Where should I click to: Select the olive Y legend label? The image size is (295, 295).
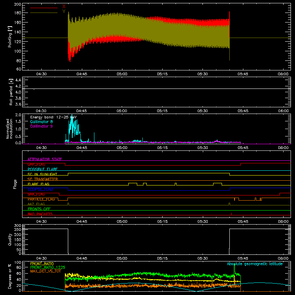[x=64, y=11]
